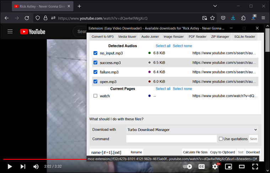Screen dimensions: 270x173
Task: Open the Convert to MP3 tab
Action: (x=103, y=37)
